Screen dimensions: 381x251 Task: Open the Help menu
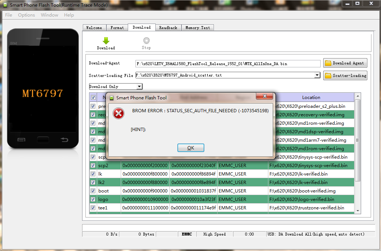point(69,15)
